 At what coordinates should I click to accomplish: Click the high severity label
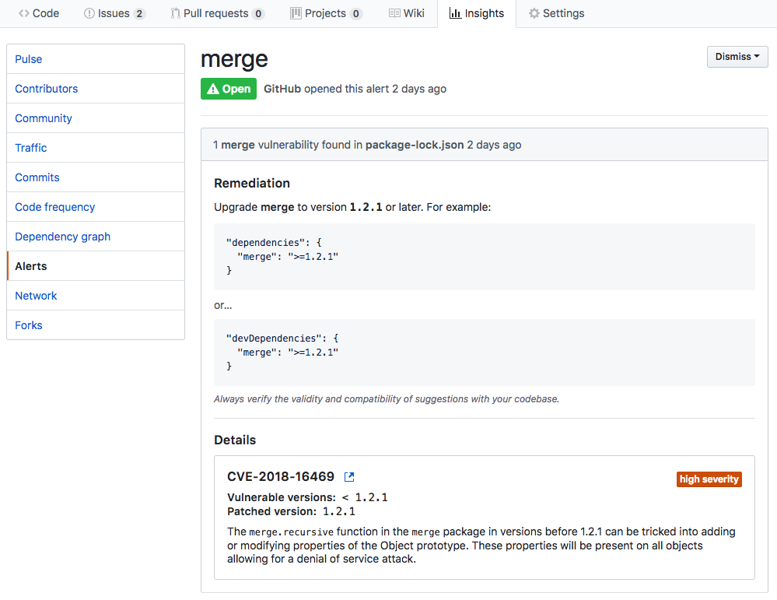pos(709,479)
